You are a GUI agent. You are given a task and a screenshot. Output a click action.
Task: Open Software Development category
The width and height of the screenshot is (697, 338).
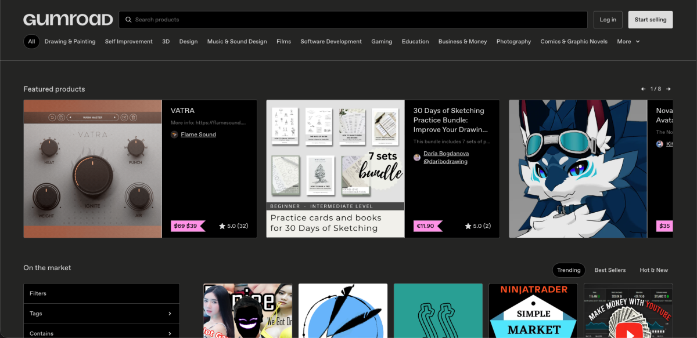(x=331, y=42)
